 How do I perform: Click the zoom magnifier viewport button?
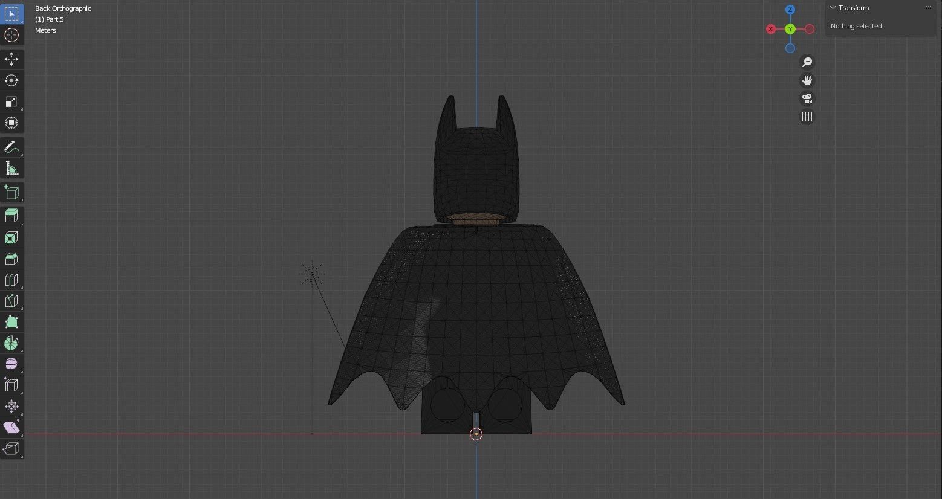[807, 62]
